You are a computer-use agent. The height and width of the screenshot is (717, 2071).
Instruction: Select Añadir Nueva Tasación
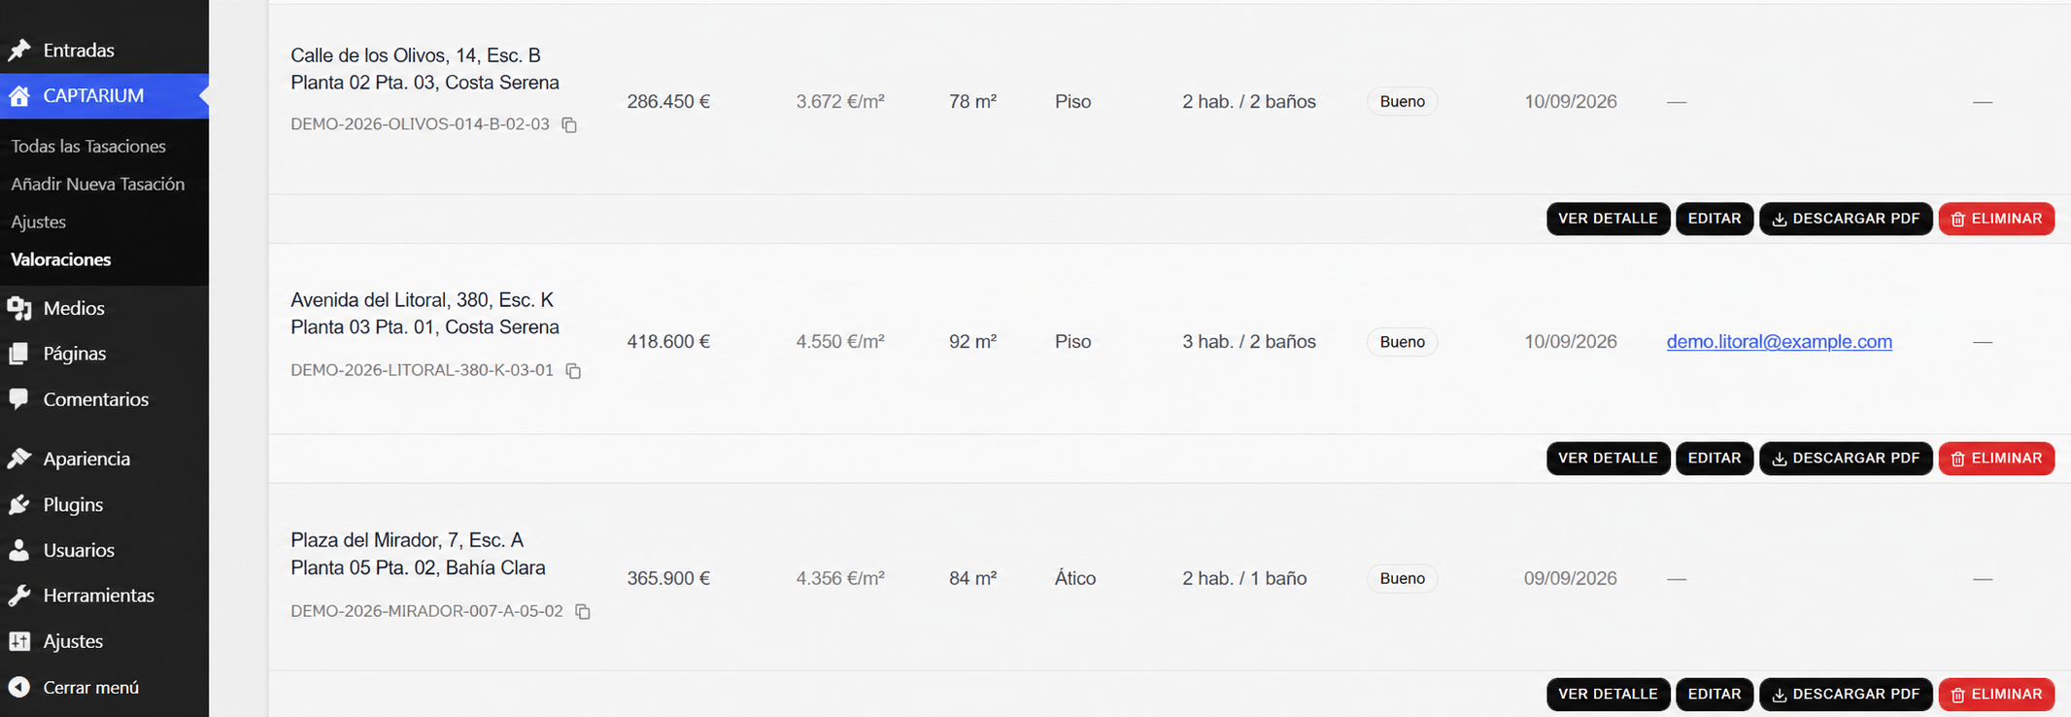pos(97,184)
